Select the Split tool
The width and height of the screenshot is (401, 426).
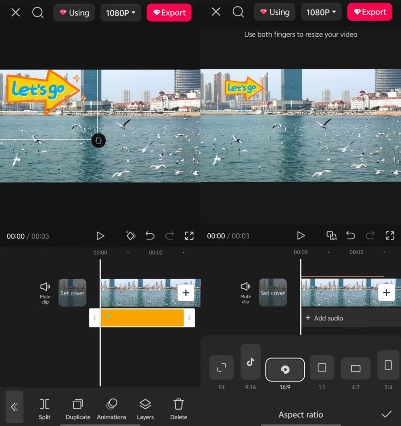click(45, 409)
